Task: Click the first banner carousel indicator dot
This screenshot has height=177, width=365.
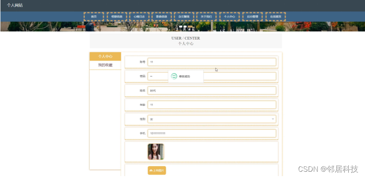Action: (181, 27)
